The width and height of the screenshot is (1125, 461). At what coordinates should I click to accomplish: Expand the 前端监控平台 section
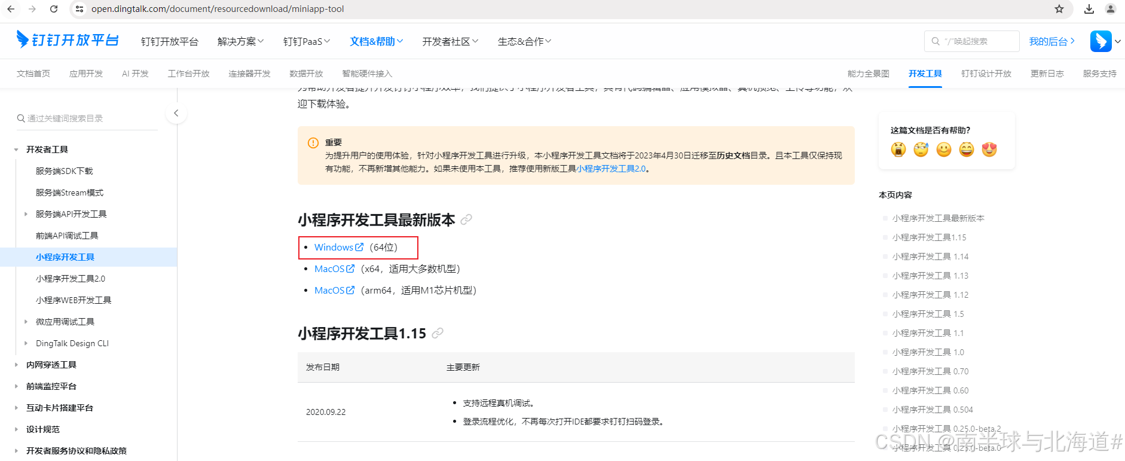click(x=16, y=386)
